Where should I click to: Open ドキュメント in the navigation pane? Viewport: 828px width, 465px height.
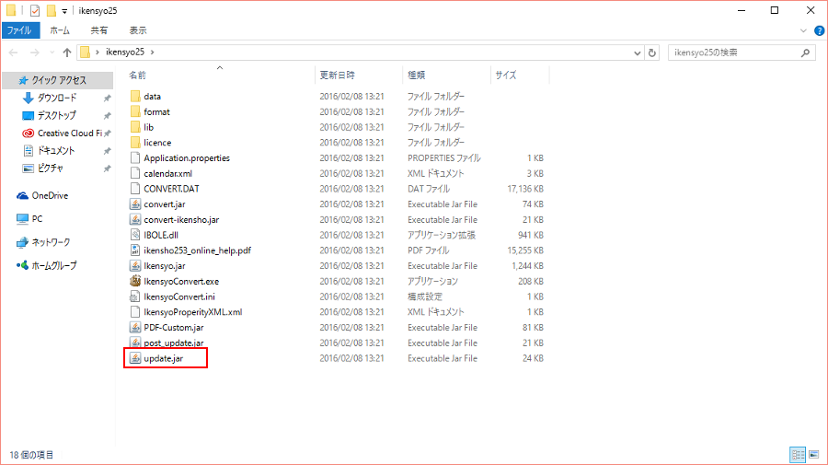pos(55,151)
